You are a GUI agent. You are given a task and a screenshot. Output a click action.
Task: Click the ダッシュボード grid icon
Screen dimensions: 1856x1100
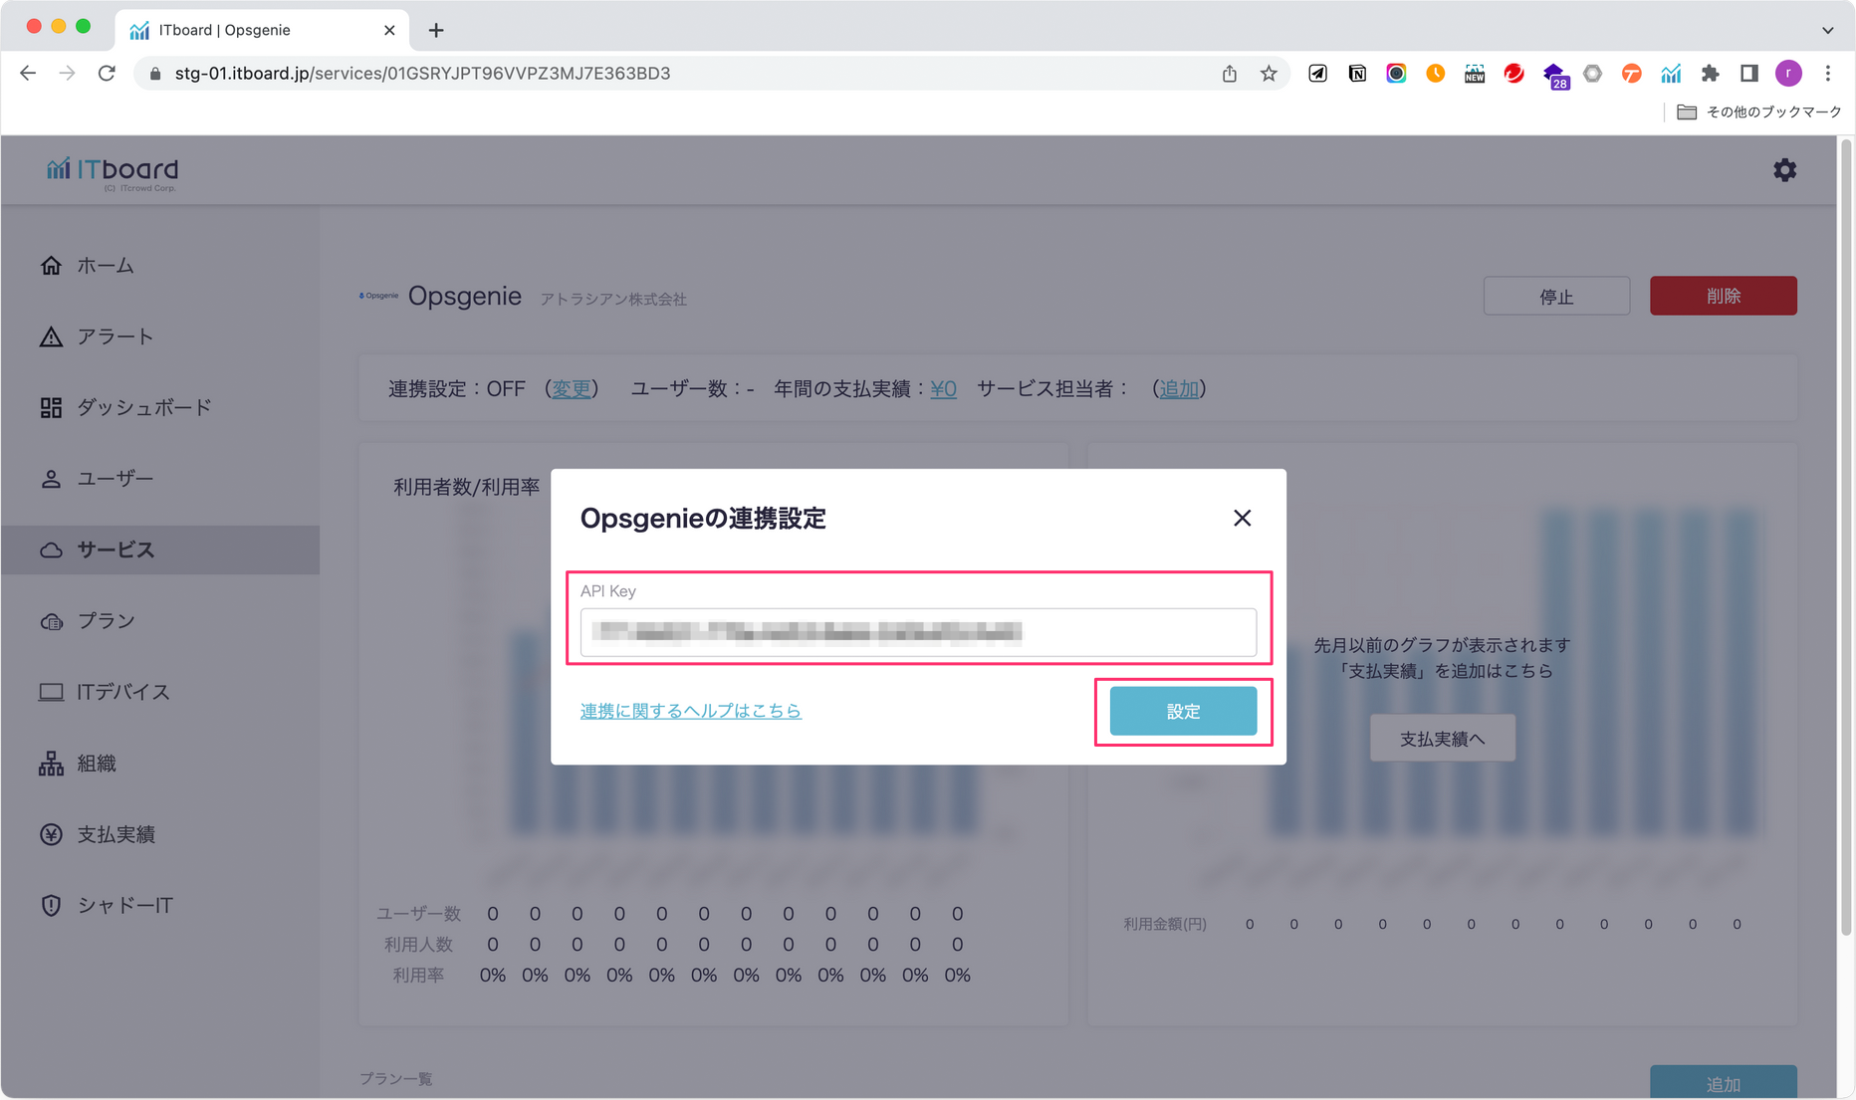click(51, 408)
